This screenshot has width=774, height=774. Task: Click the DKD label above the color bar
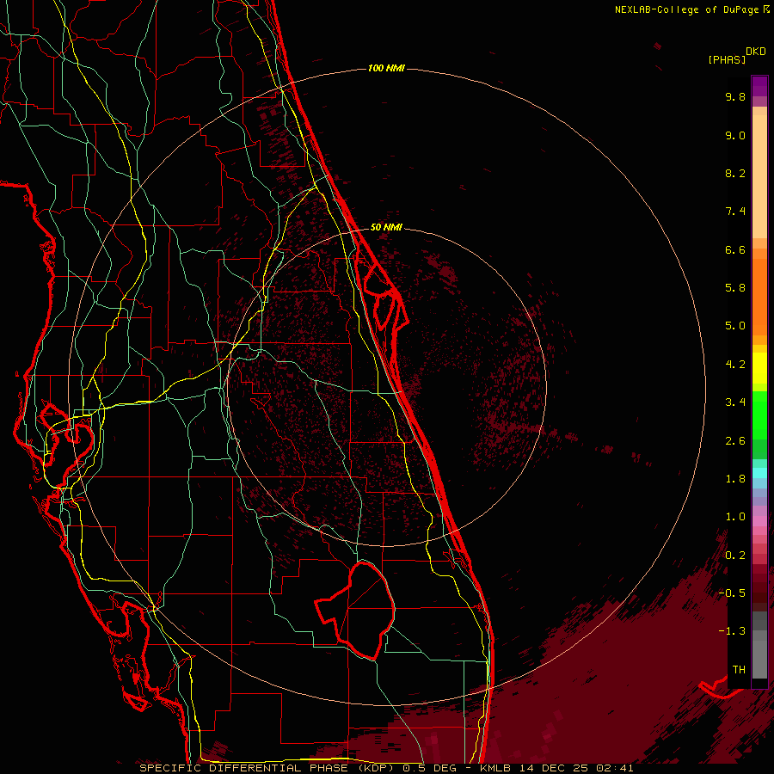[755, 52]
